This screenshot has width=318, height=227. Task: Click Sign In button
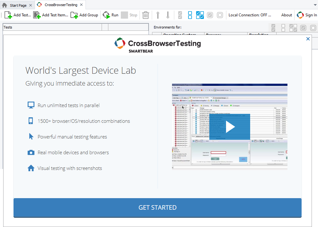[307, 15]
